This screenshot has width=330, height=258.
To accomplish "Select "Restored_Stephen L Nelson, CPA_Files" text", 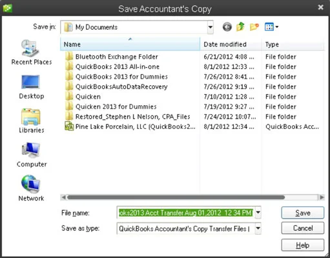I will point(133,117).
